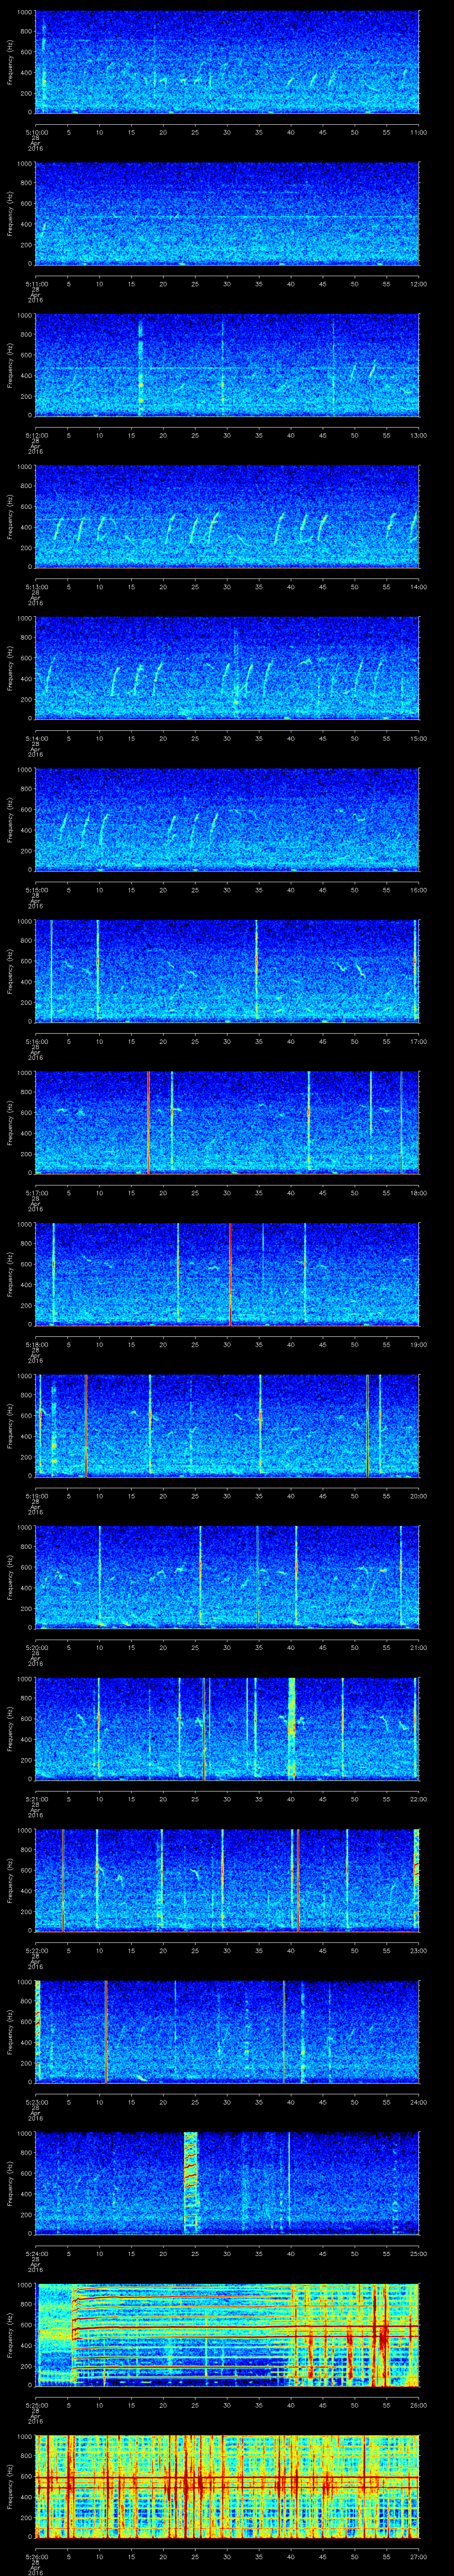Click the 5:12:00 start time label
The height and width of the screenshot is (2576, 454).
tap(36, 435)
